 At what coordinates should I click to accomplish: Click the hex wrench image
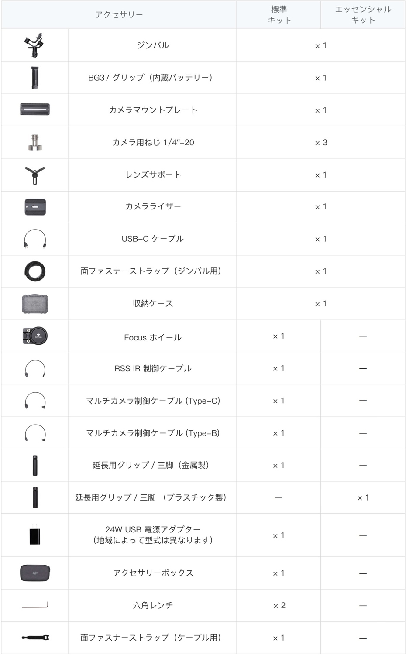tap(35, 605)
